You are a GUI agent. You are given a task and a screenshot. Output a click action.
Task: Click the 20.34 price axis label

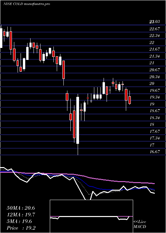155,77
